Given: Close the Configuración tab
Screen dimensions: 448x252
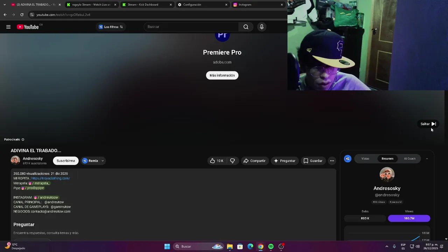Looking at the screenshot, I should [x=226, y=5].
